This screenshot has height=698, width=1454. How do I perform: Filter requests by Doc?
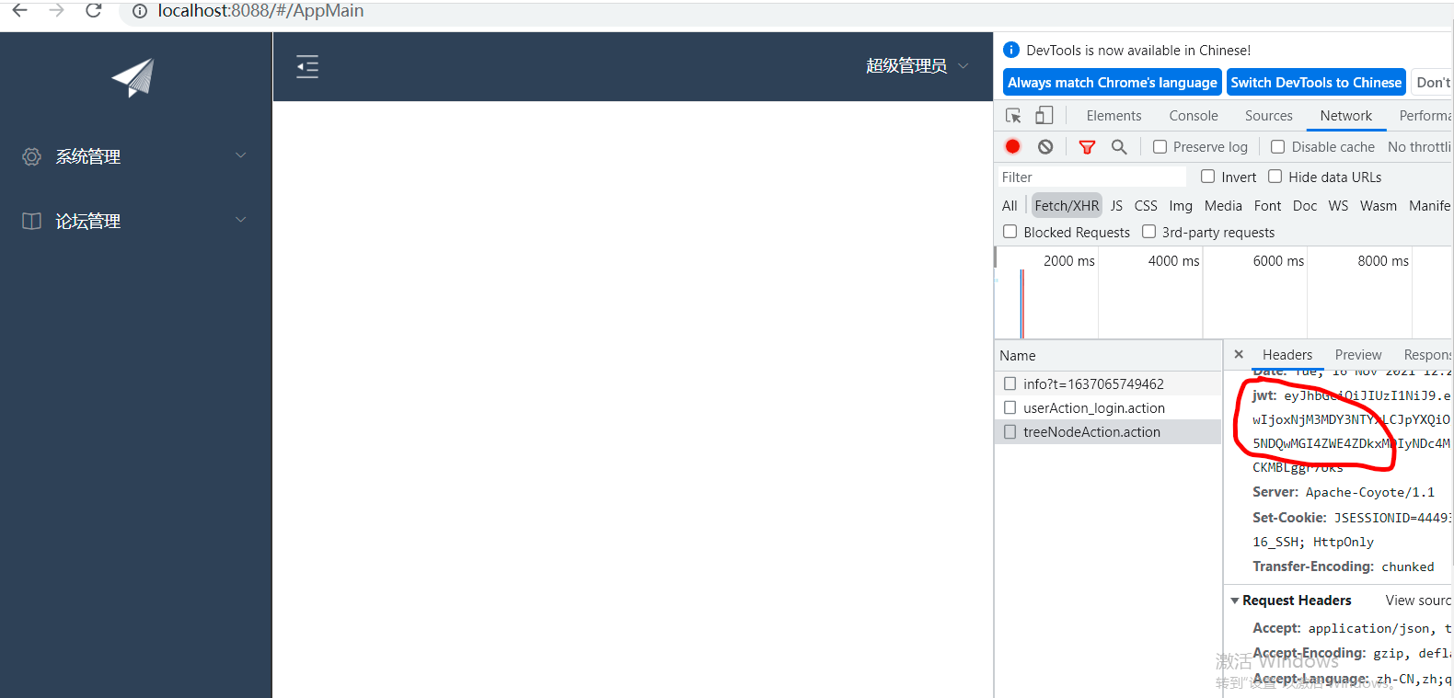point(1305,206)
